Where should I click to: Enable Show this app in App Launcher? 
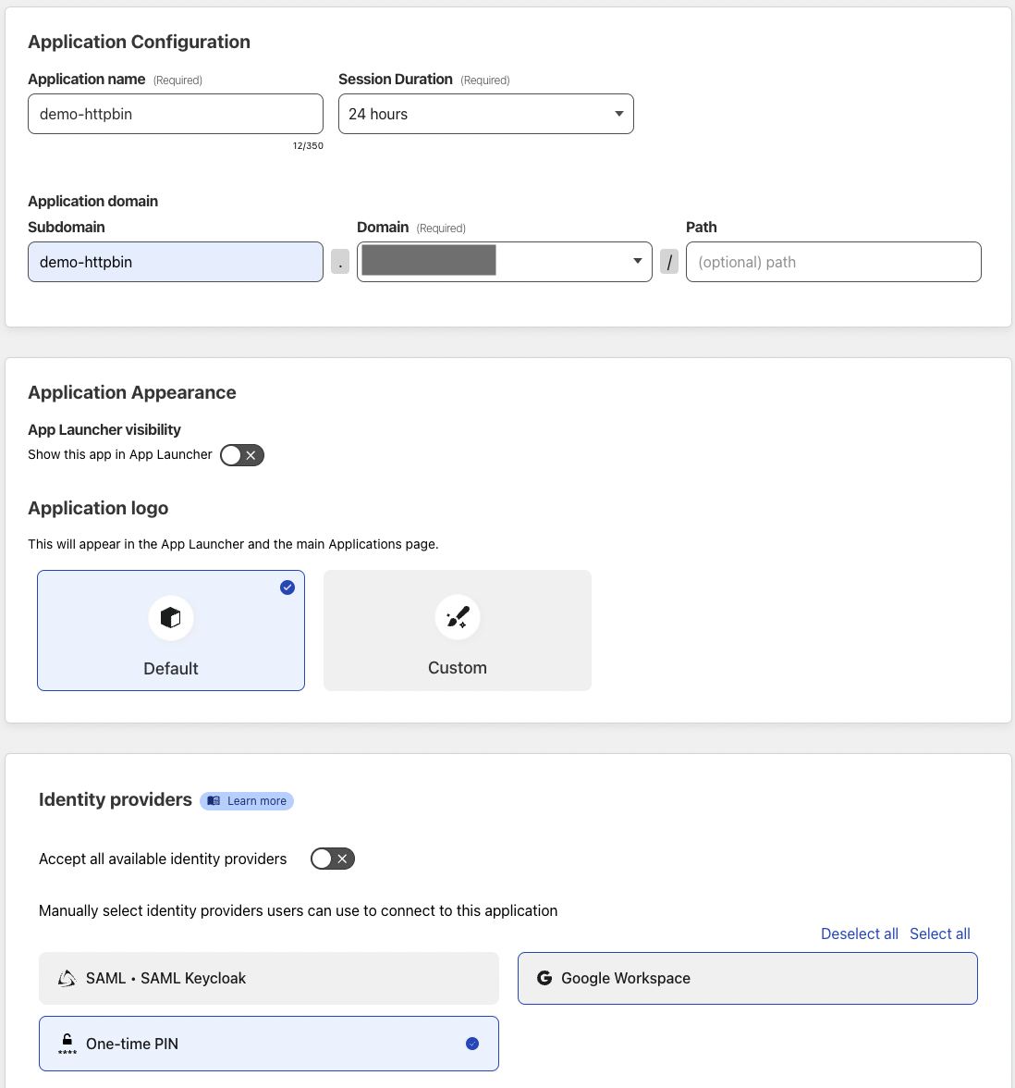coord(242,455)
